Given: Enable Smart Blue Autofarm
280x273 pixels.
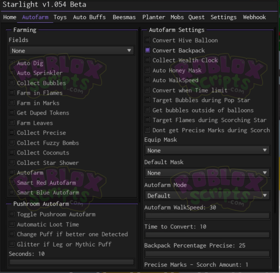Looking at the screenshot, I should point(12,193).
